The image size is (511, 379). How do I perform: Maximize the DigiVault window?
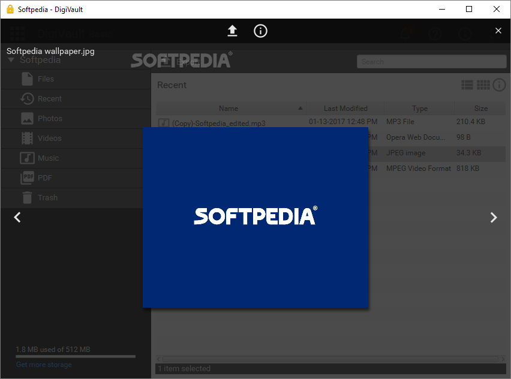pyautogui.click(x=469, y=9)
